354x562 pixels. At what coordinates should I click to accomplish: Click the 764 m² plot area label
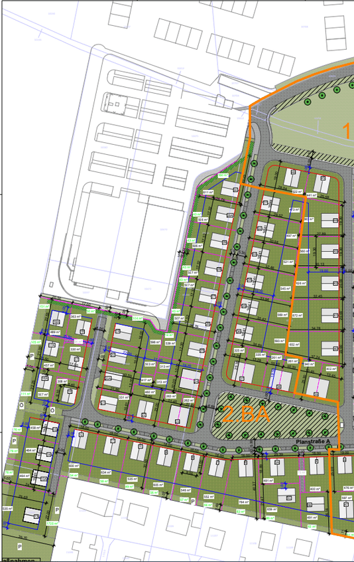(243, 502)
